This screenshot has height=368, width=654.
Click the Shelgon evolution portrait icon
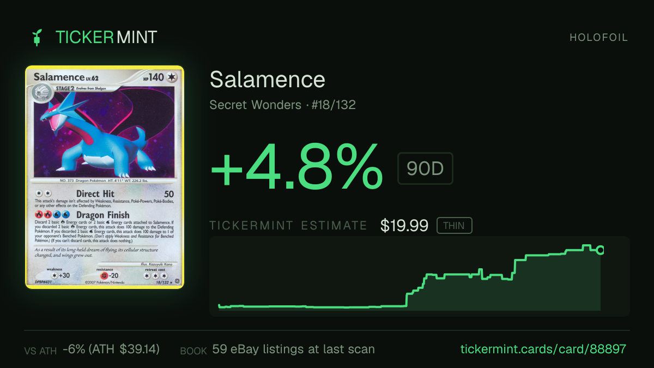click(41, 92)
